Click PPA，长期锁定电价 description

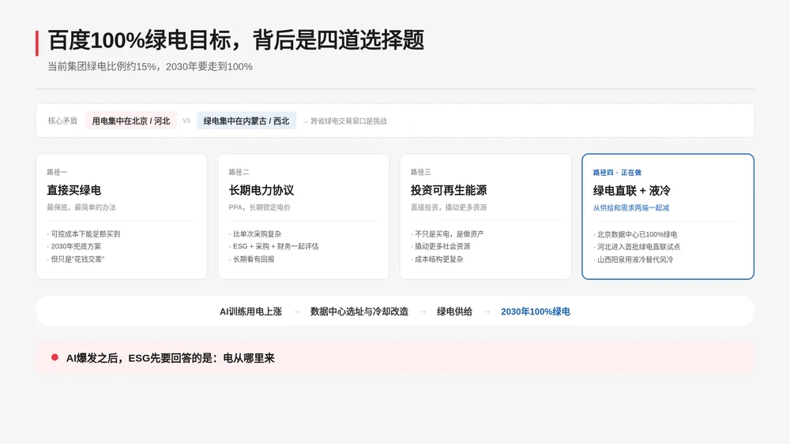click(x=259, y=207)
